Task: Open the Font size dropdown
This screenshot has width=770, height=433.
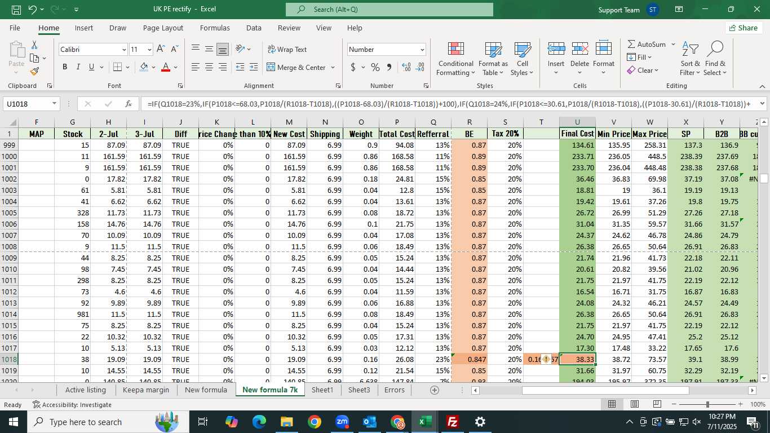Action: click(149, 50)
